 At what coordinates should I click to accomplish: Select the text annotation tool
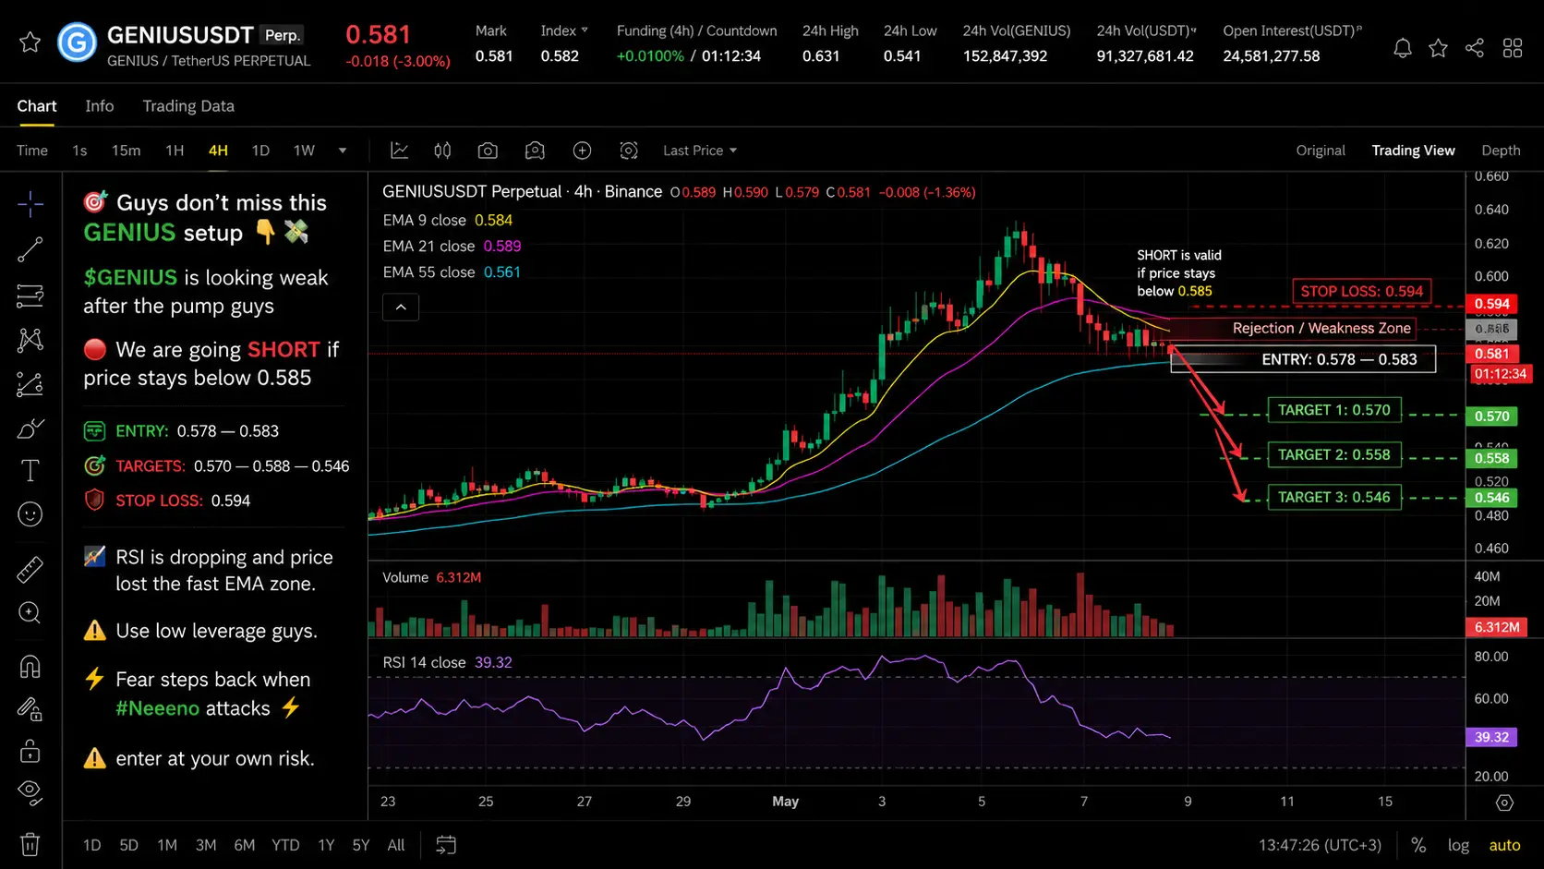[x=30, y=471]
